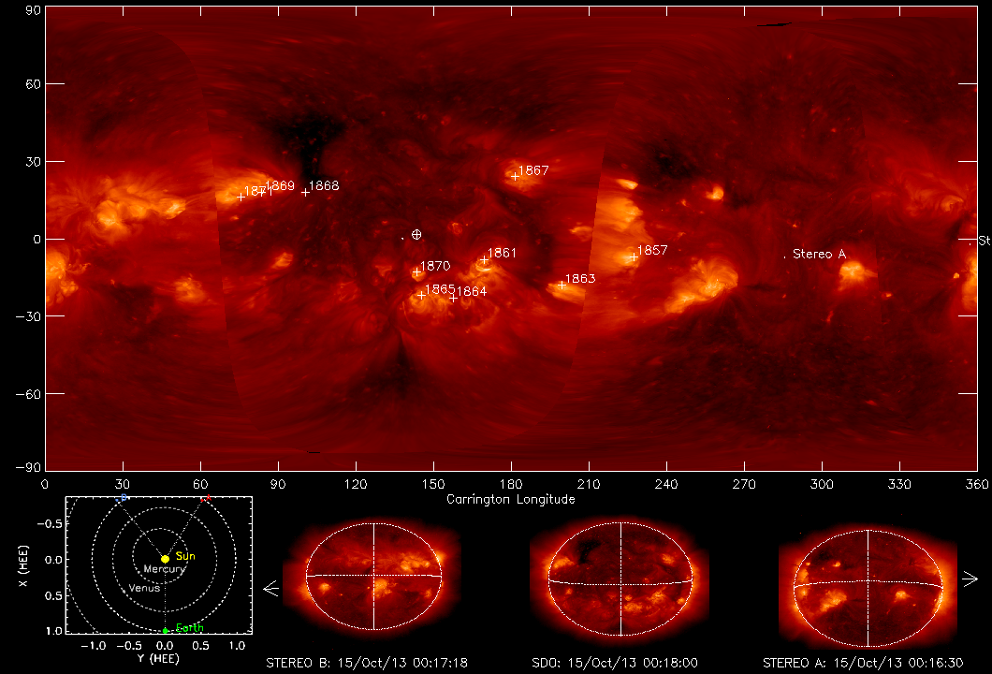Select the active region 1861 marker
This screenshot has width=992, height=674.
coord(485,259)
